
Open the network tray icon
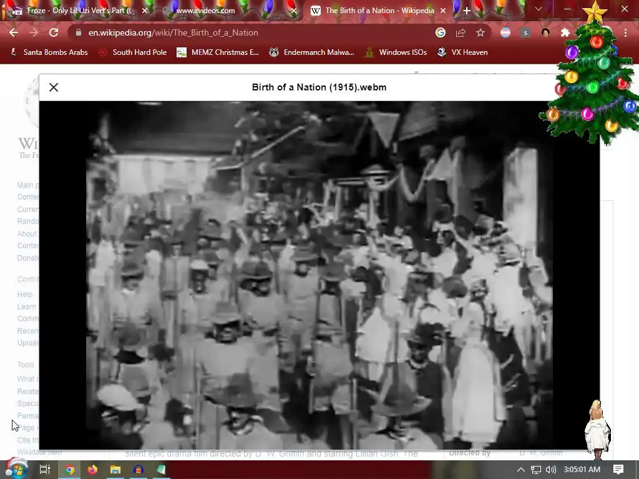coord(536,470)
